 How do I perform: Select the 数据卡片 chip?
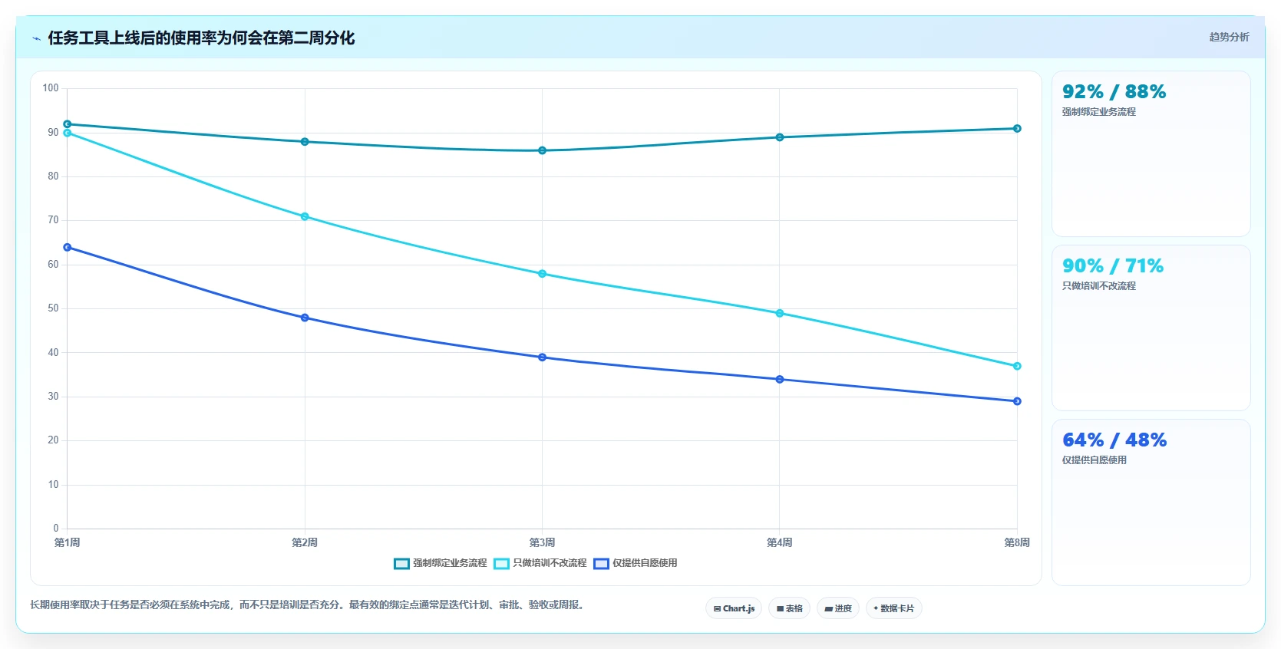tap(893, 608)
